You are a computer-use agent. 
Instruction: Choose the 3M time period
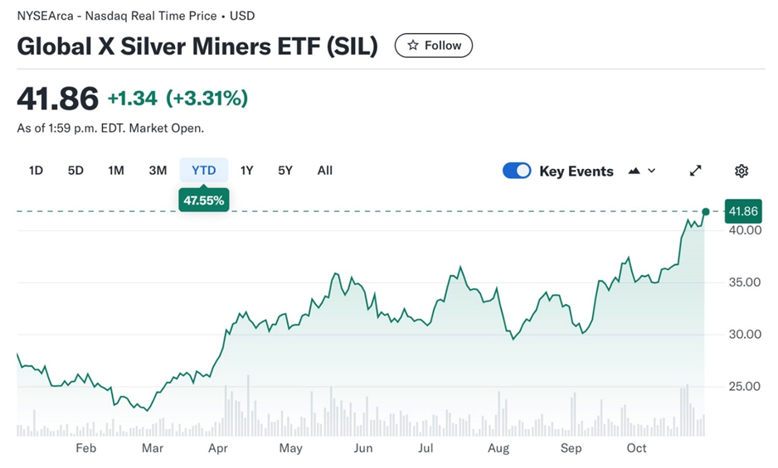[158, 171]
